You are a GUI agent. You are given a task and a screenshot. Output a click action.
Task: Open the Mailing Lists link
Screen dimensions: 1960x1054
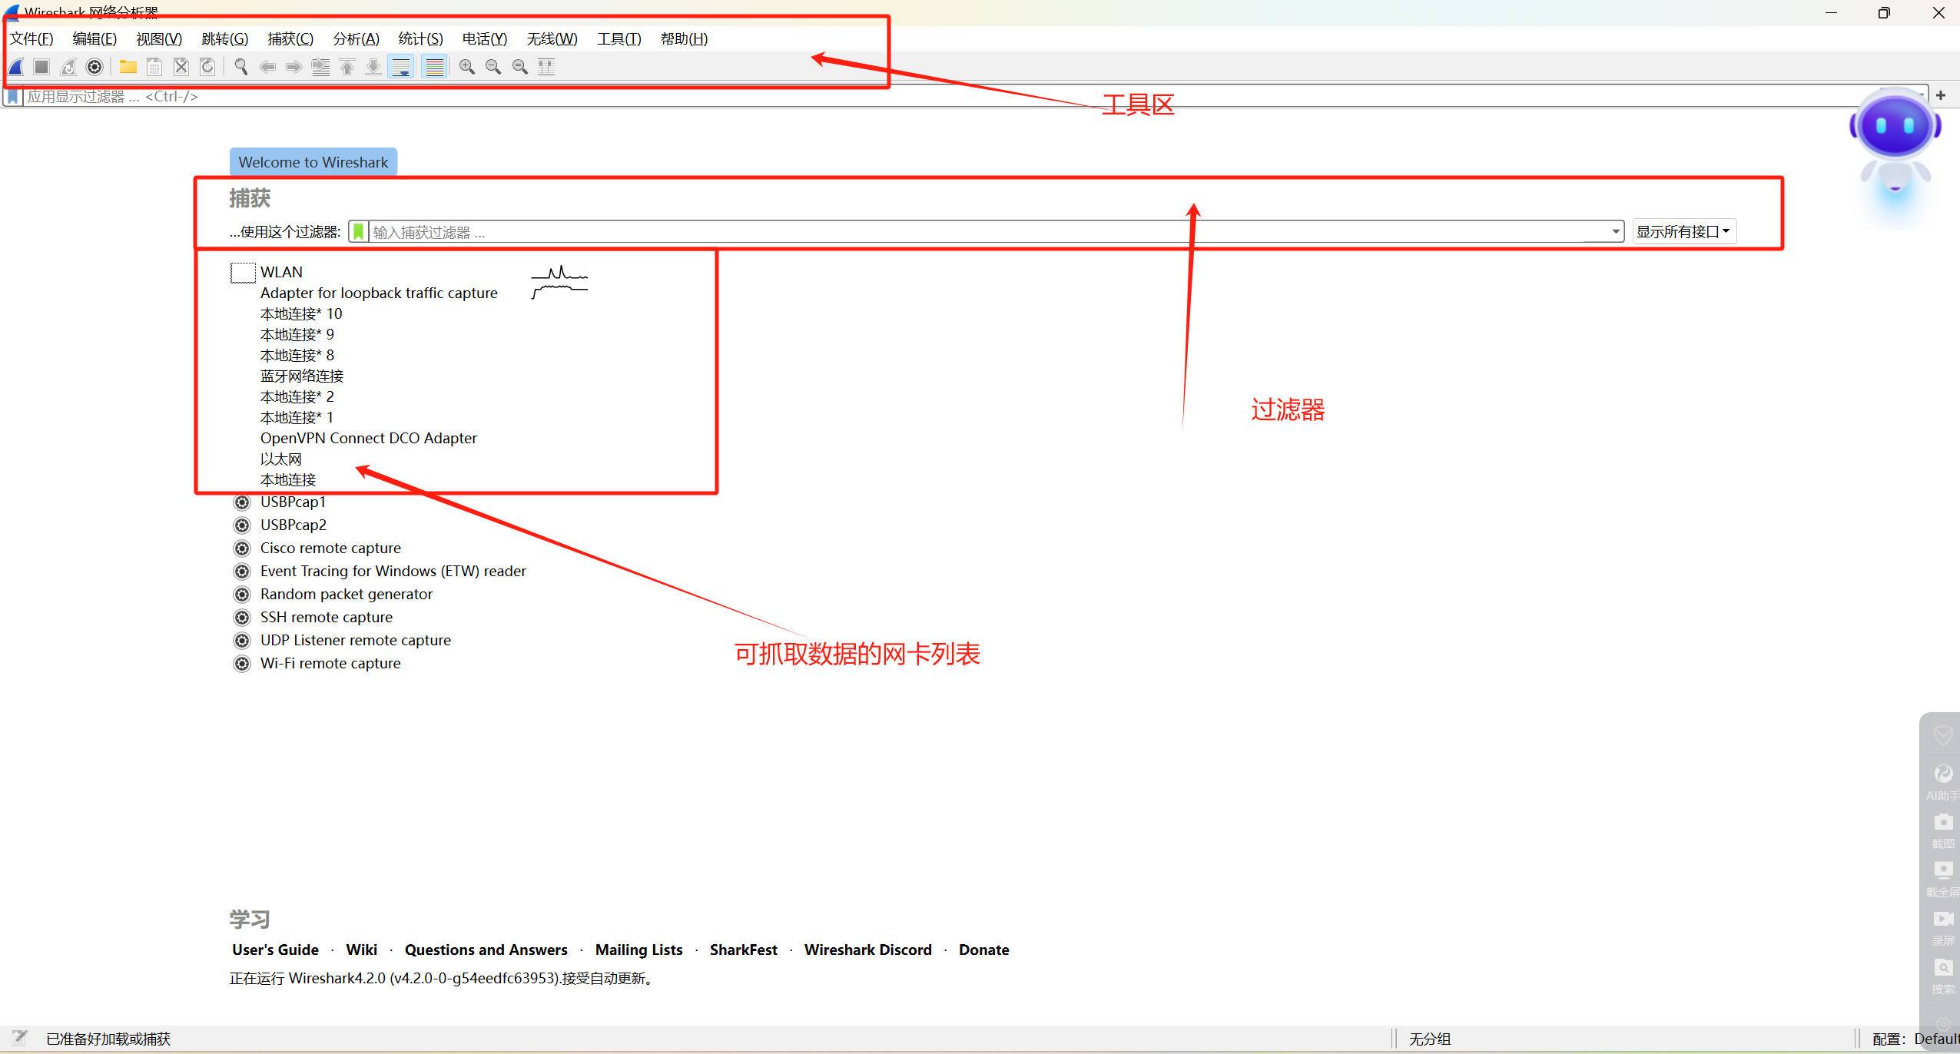[x=639, y=950]
